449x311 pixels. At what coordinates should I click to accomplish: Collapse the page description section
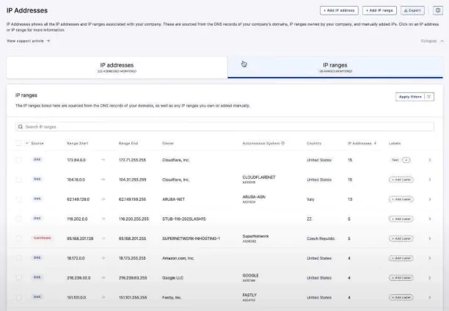(432, 41)
